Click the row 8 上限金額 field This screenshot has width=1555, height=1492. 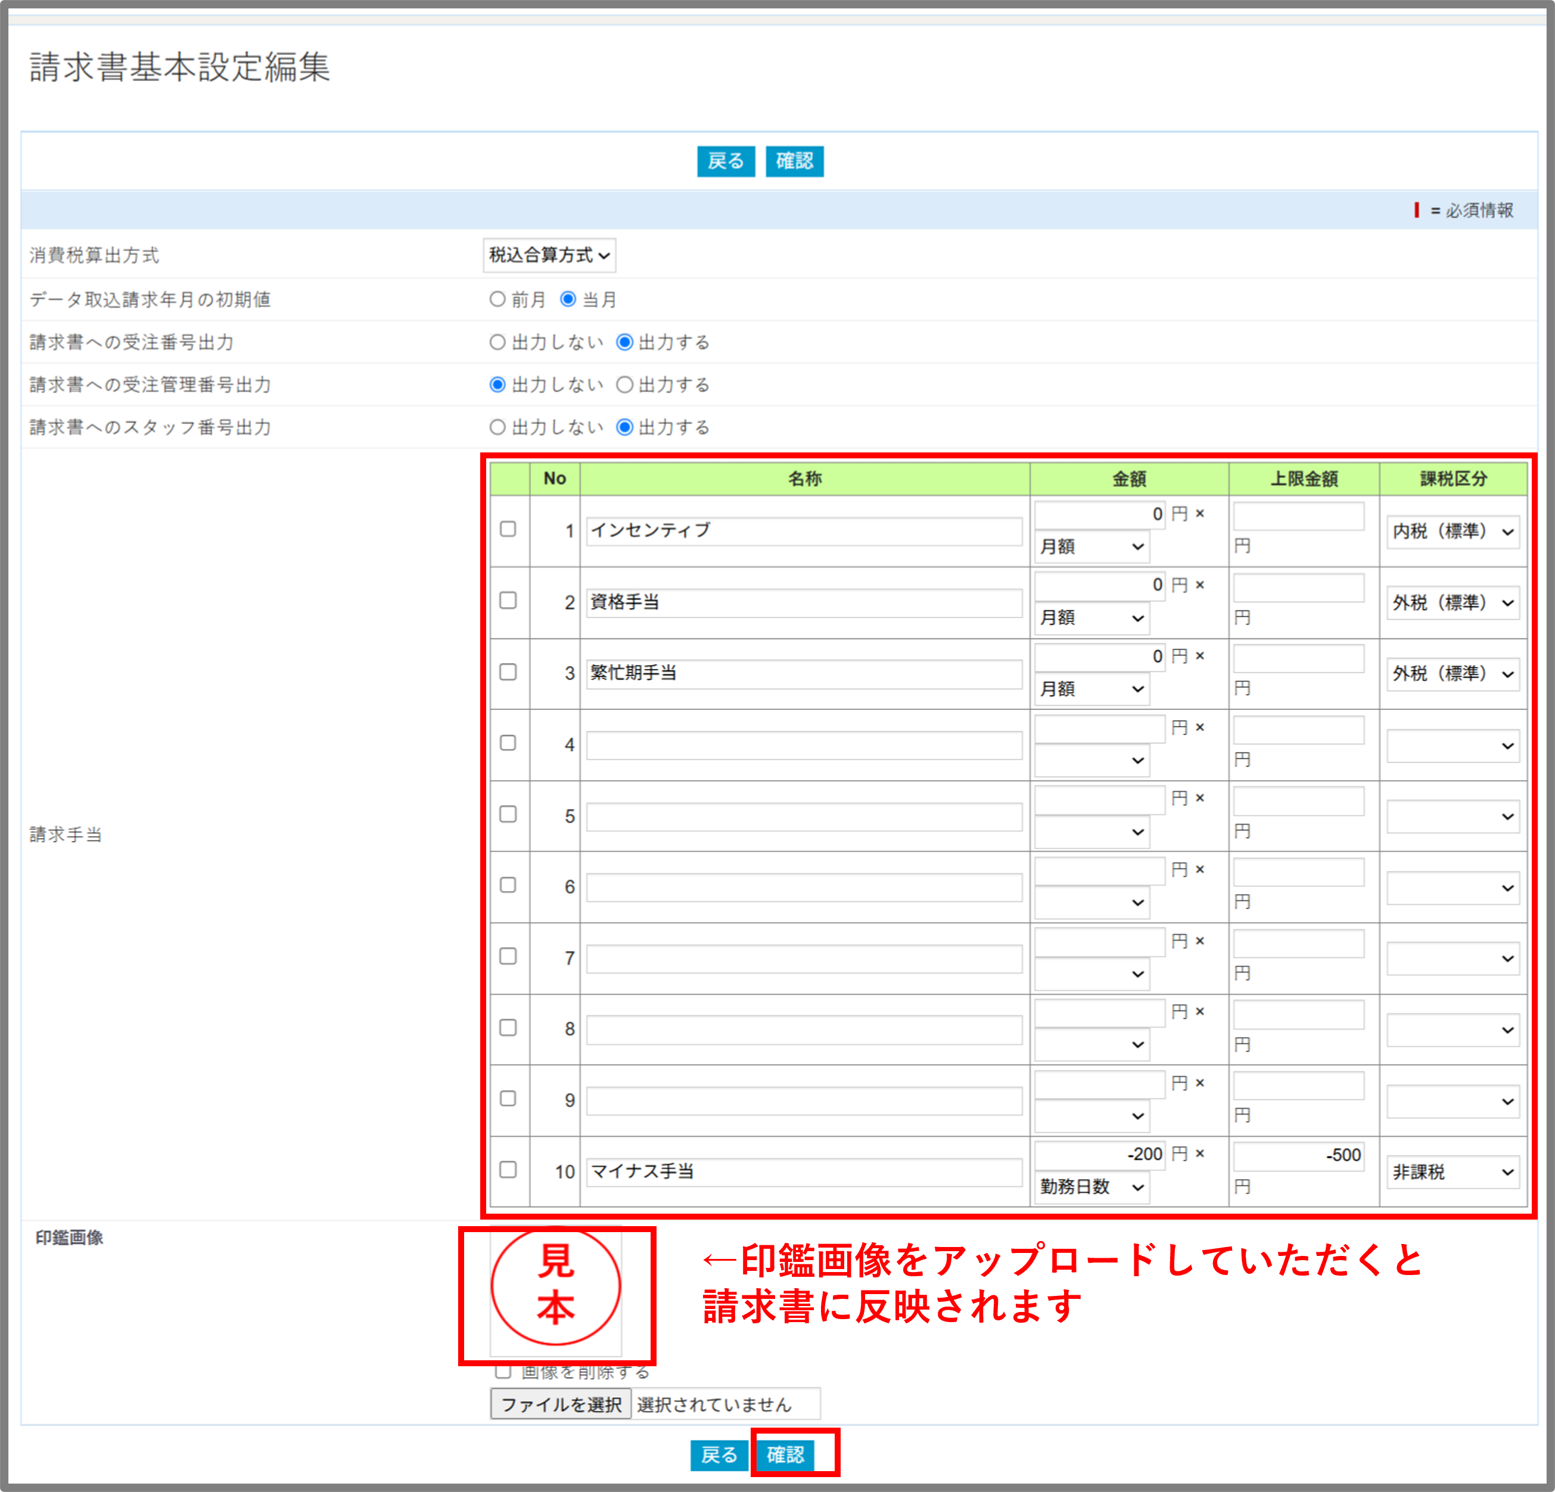pos(1299,1015)
